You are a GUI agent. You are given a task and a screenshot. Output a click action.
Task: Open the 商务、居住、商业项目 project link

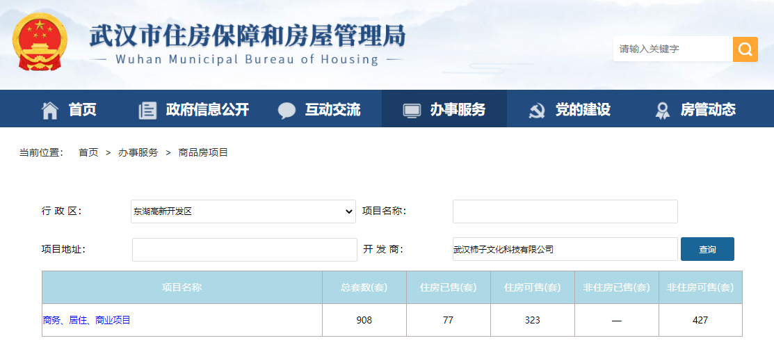(86, 321)
